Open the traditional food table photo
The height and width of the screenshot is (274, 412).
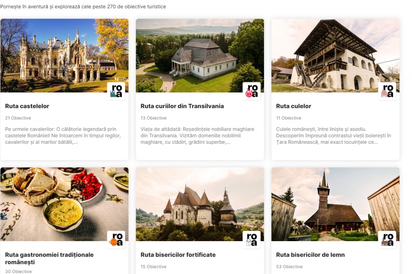(x=64, y=204)
